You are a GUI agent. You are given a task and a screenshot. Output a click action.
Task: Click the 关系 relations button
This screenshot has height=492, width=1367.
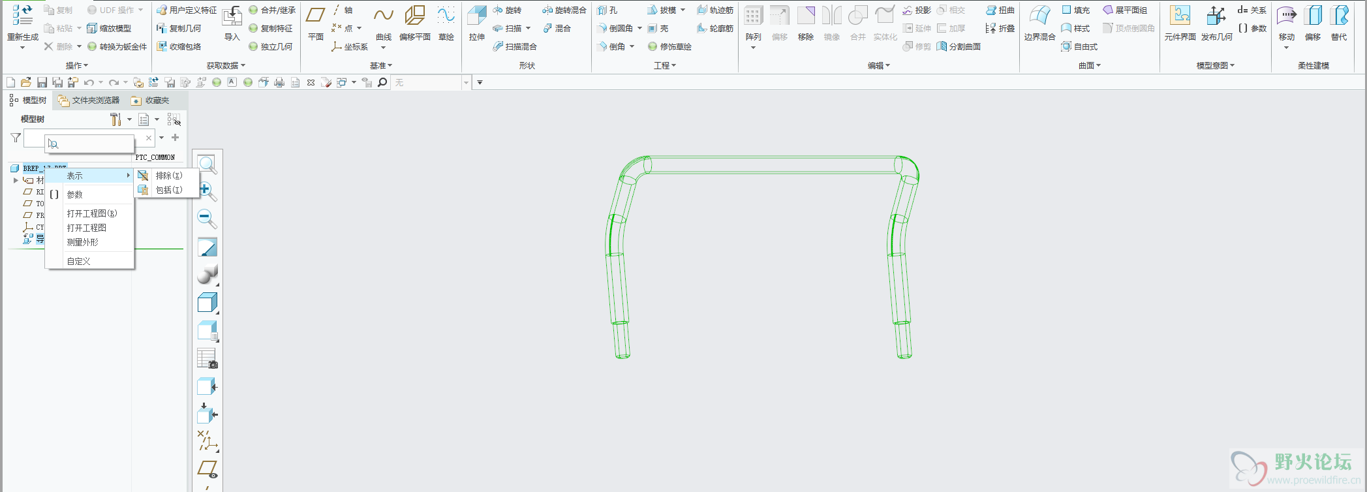click(x=1252, y=10)
